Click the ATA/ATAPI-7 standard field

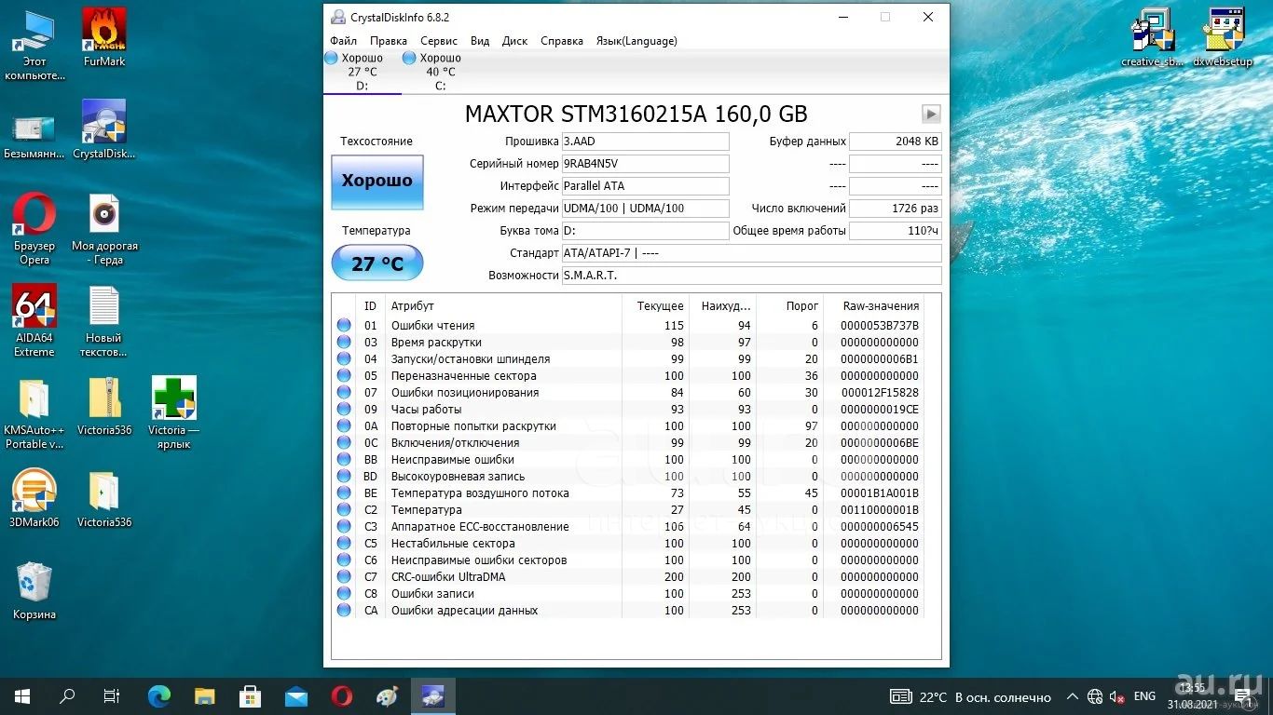pyautogui.click(x=751, y=253)
